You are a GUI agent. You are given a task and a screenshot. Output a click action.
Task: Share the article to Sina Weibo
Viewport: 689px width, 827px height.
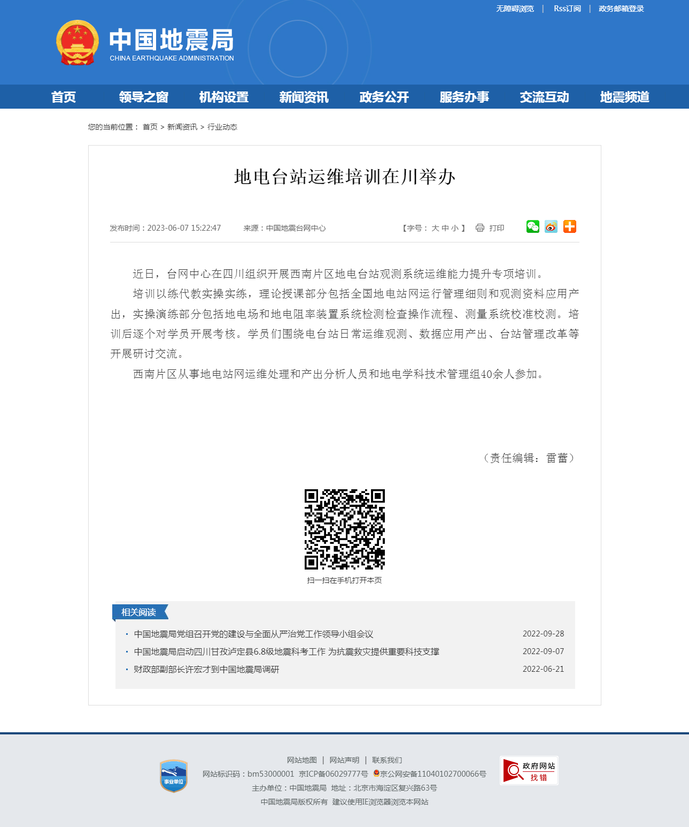[551, 227]
